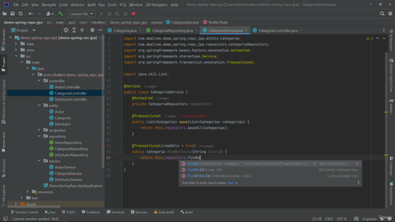This screenshot has height=222, width=395.
Task: Open IDE settings gear at top right
Action: tap(390, 14)
